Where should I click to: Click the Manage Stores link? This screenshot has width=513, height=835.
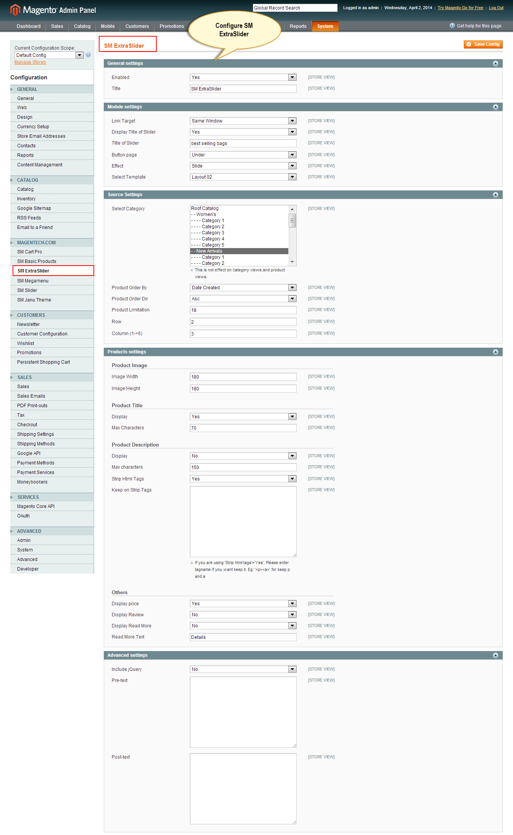click(x=30, y=62)
